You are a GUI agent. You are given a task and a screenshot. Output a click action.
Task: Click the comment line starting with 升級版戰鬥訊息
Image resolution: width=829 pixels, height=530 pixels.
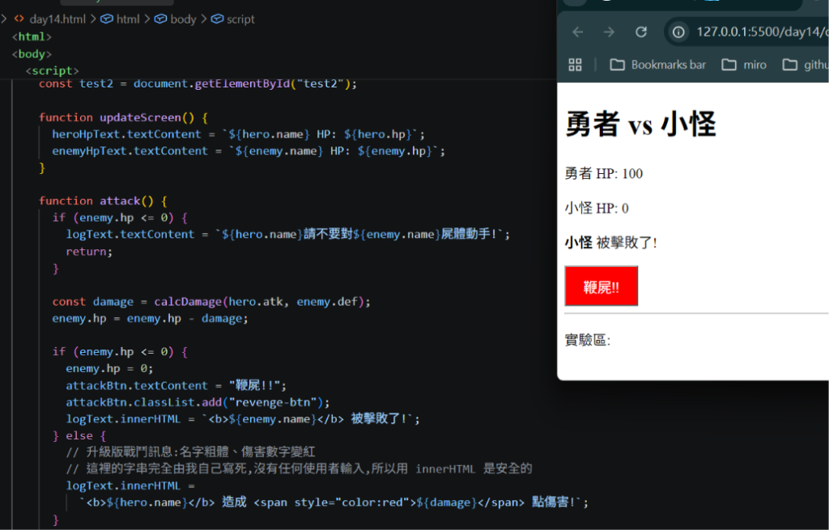tap(191, 452)
